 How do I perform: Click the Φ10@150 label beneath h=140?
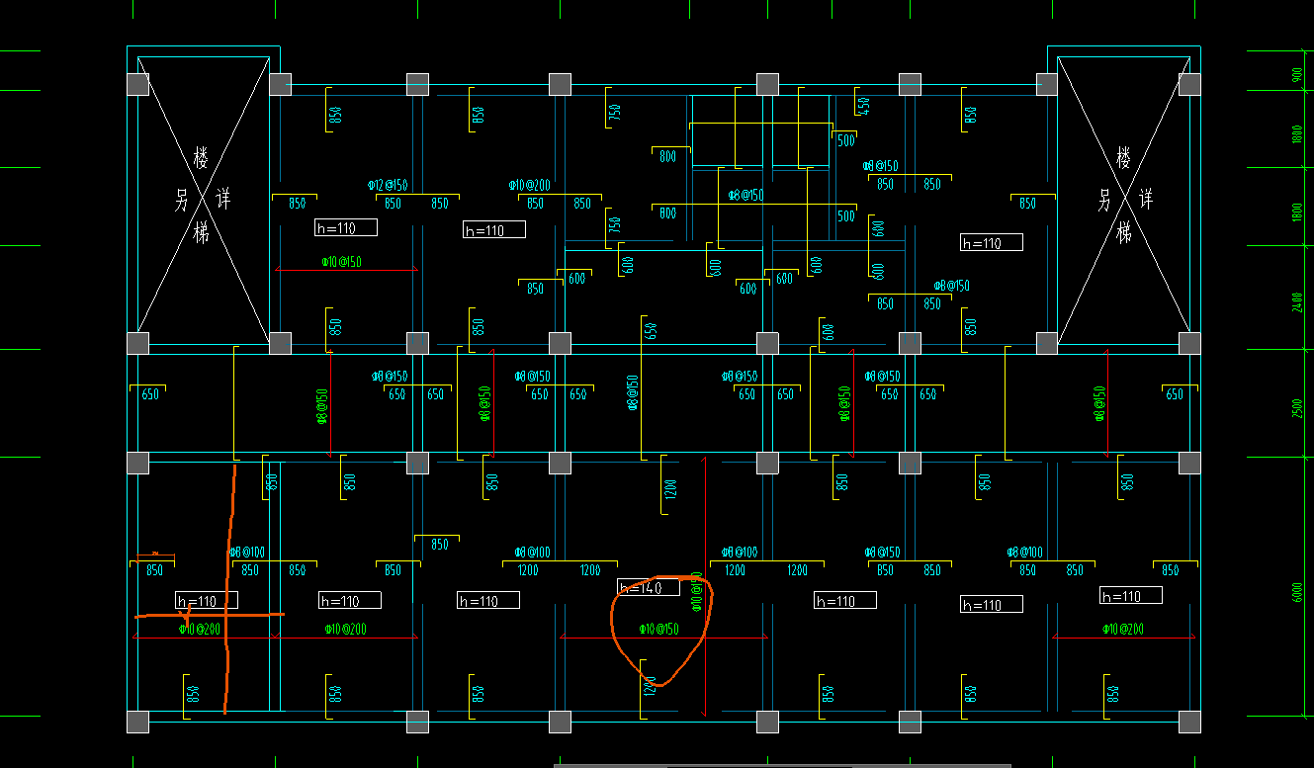[658, 630]
